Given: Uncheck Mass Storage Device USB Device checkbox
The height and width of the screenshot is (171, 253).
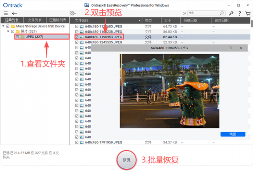Looking at the screenshot, I should point(8,26).
